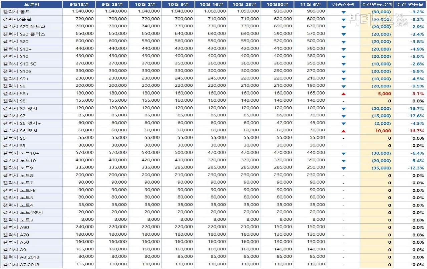427x269 pixels.
Task: Click the 갤럭시 노트4엣지 model name cell
Action: [31, 213]
